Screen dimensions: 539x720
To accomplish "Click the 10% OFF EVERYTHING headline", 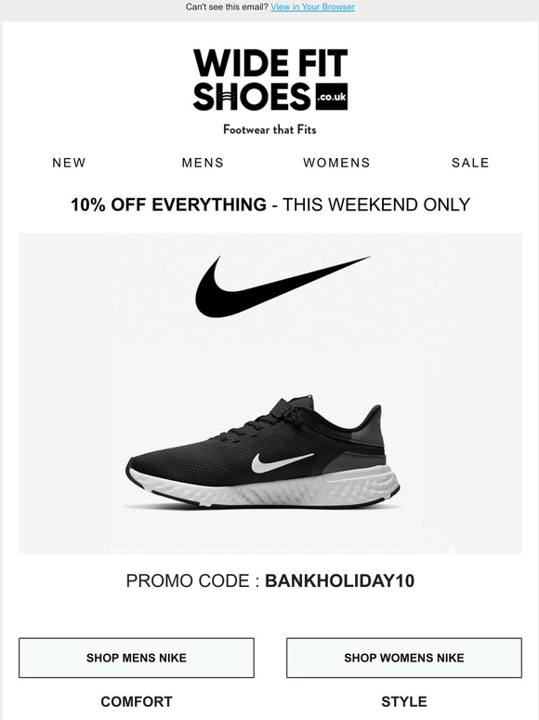I will pyautogui.click(x=168, y=205).
